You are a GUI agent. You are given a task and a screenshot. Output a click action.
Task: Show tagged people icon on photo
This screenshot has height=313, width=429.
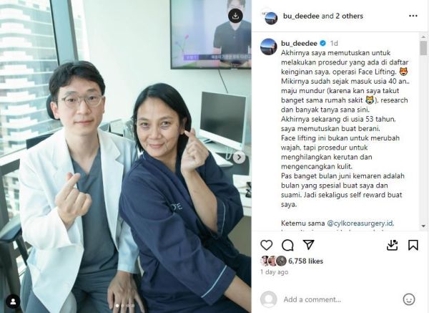pos(13,302)
